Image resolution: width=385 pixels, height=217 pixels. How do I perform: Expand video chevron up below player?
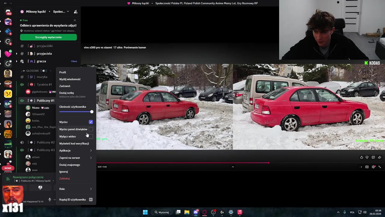coord(233,167)
